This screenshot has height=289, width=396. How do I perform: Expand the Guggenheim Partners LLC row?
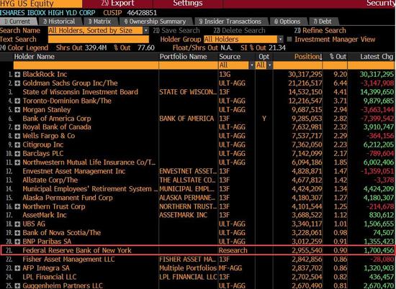coord(17,285)
